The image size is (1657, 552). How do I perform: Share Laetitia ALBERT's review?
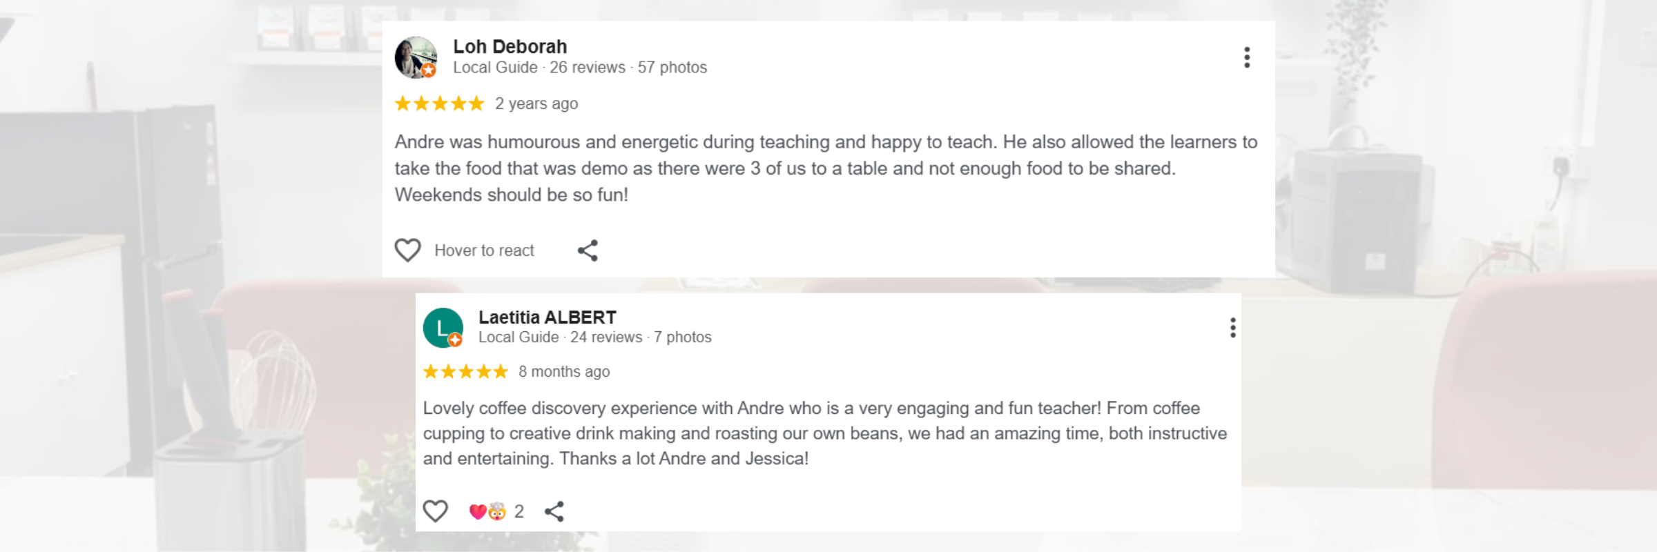point(554,511)
